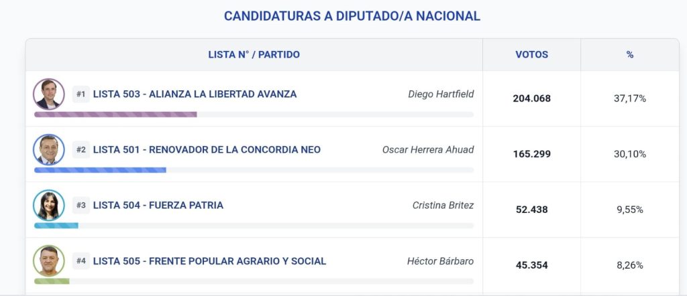This screenshot has width=687, height=296.
Task: Click Oscar Herrera Ahuad's candidate photo
Action: (x=48, y=150)
